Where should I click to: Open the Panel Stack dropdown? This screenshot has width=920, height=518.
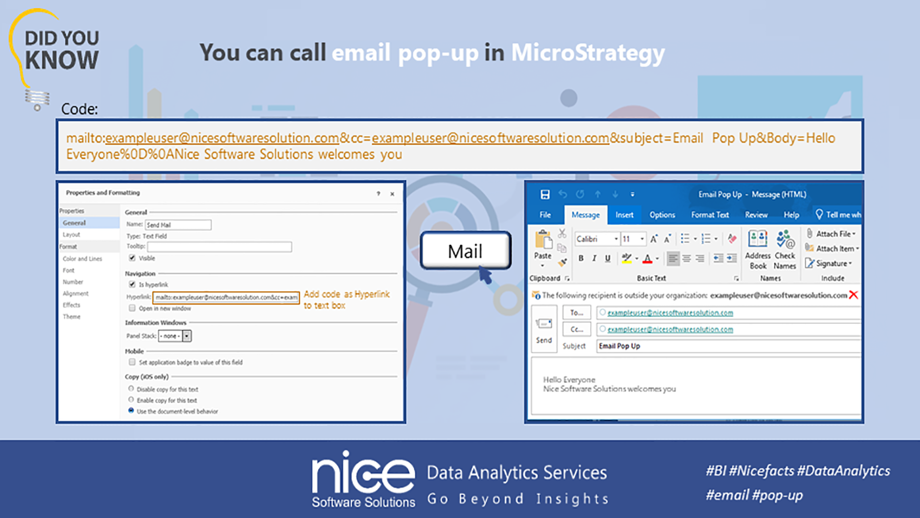186,336
